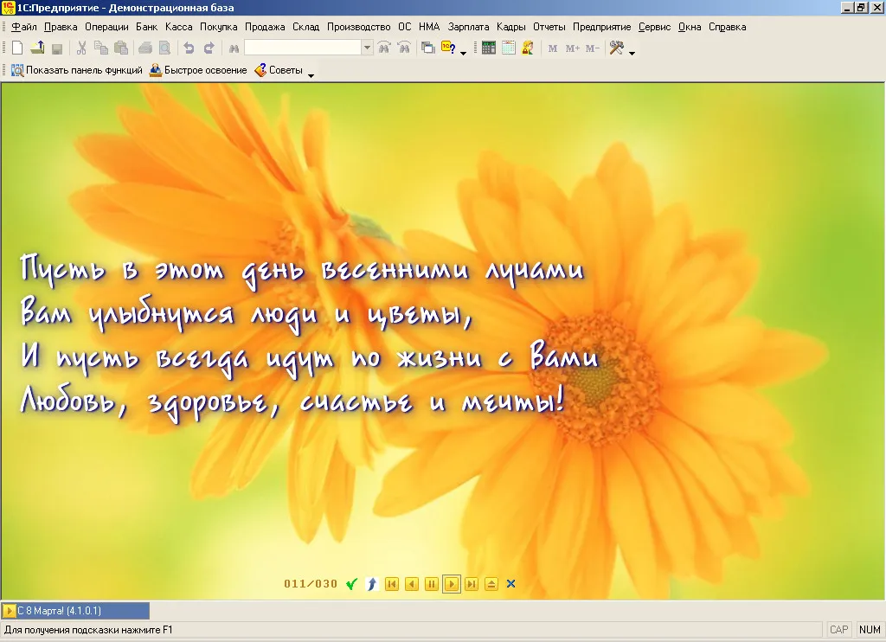The image size is (886, 642).
Task: Open the Зарплата menu
Action: 468,27
